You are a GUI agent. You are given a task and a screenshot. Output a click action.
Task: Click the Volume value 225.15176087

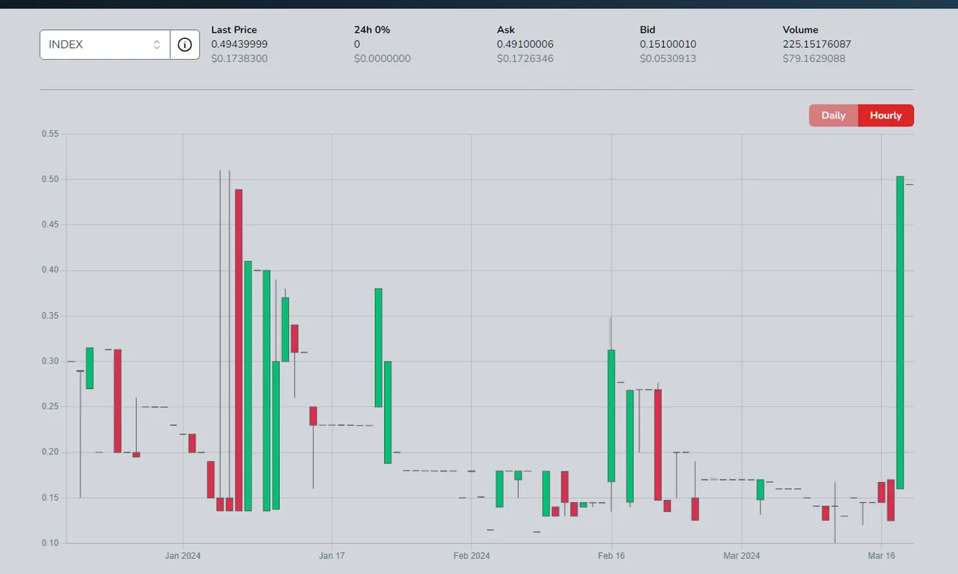817,44
